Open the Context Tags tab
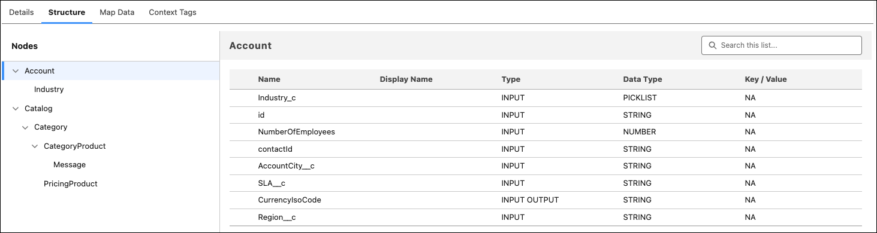877x233 pixels. (x=173, y=12)
